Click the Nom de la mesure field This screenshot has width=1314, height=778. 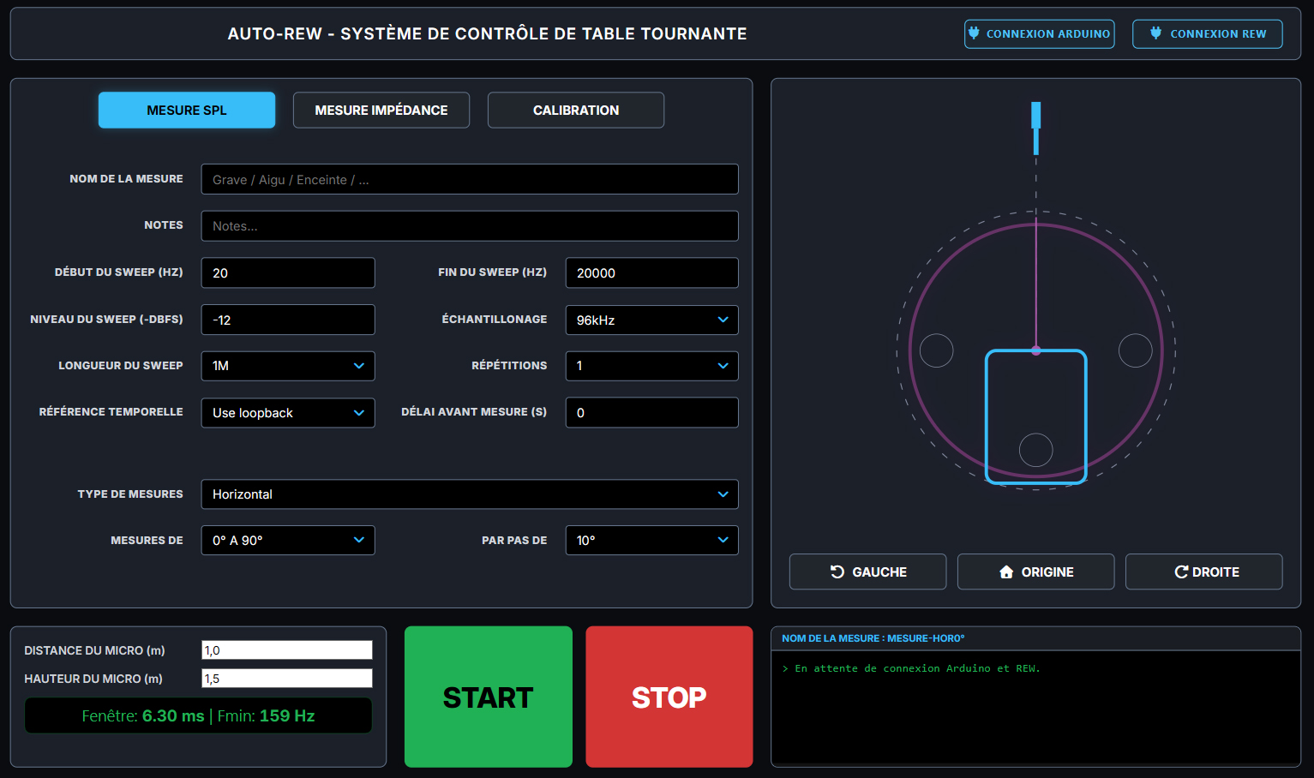469,180
